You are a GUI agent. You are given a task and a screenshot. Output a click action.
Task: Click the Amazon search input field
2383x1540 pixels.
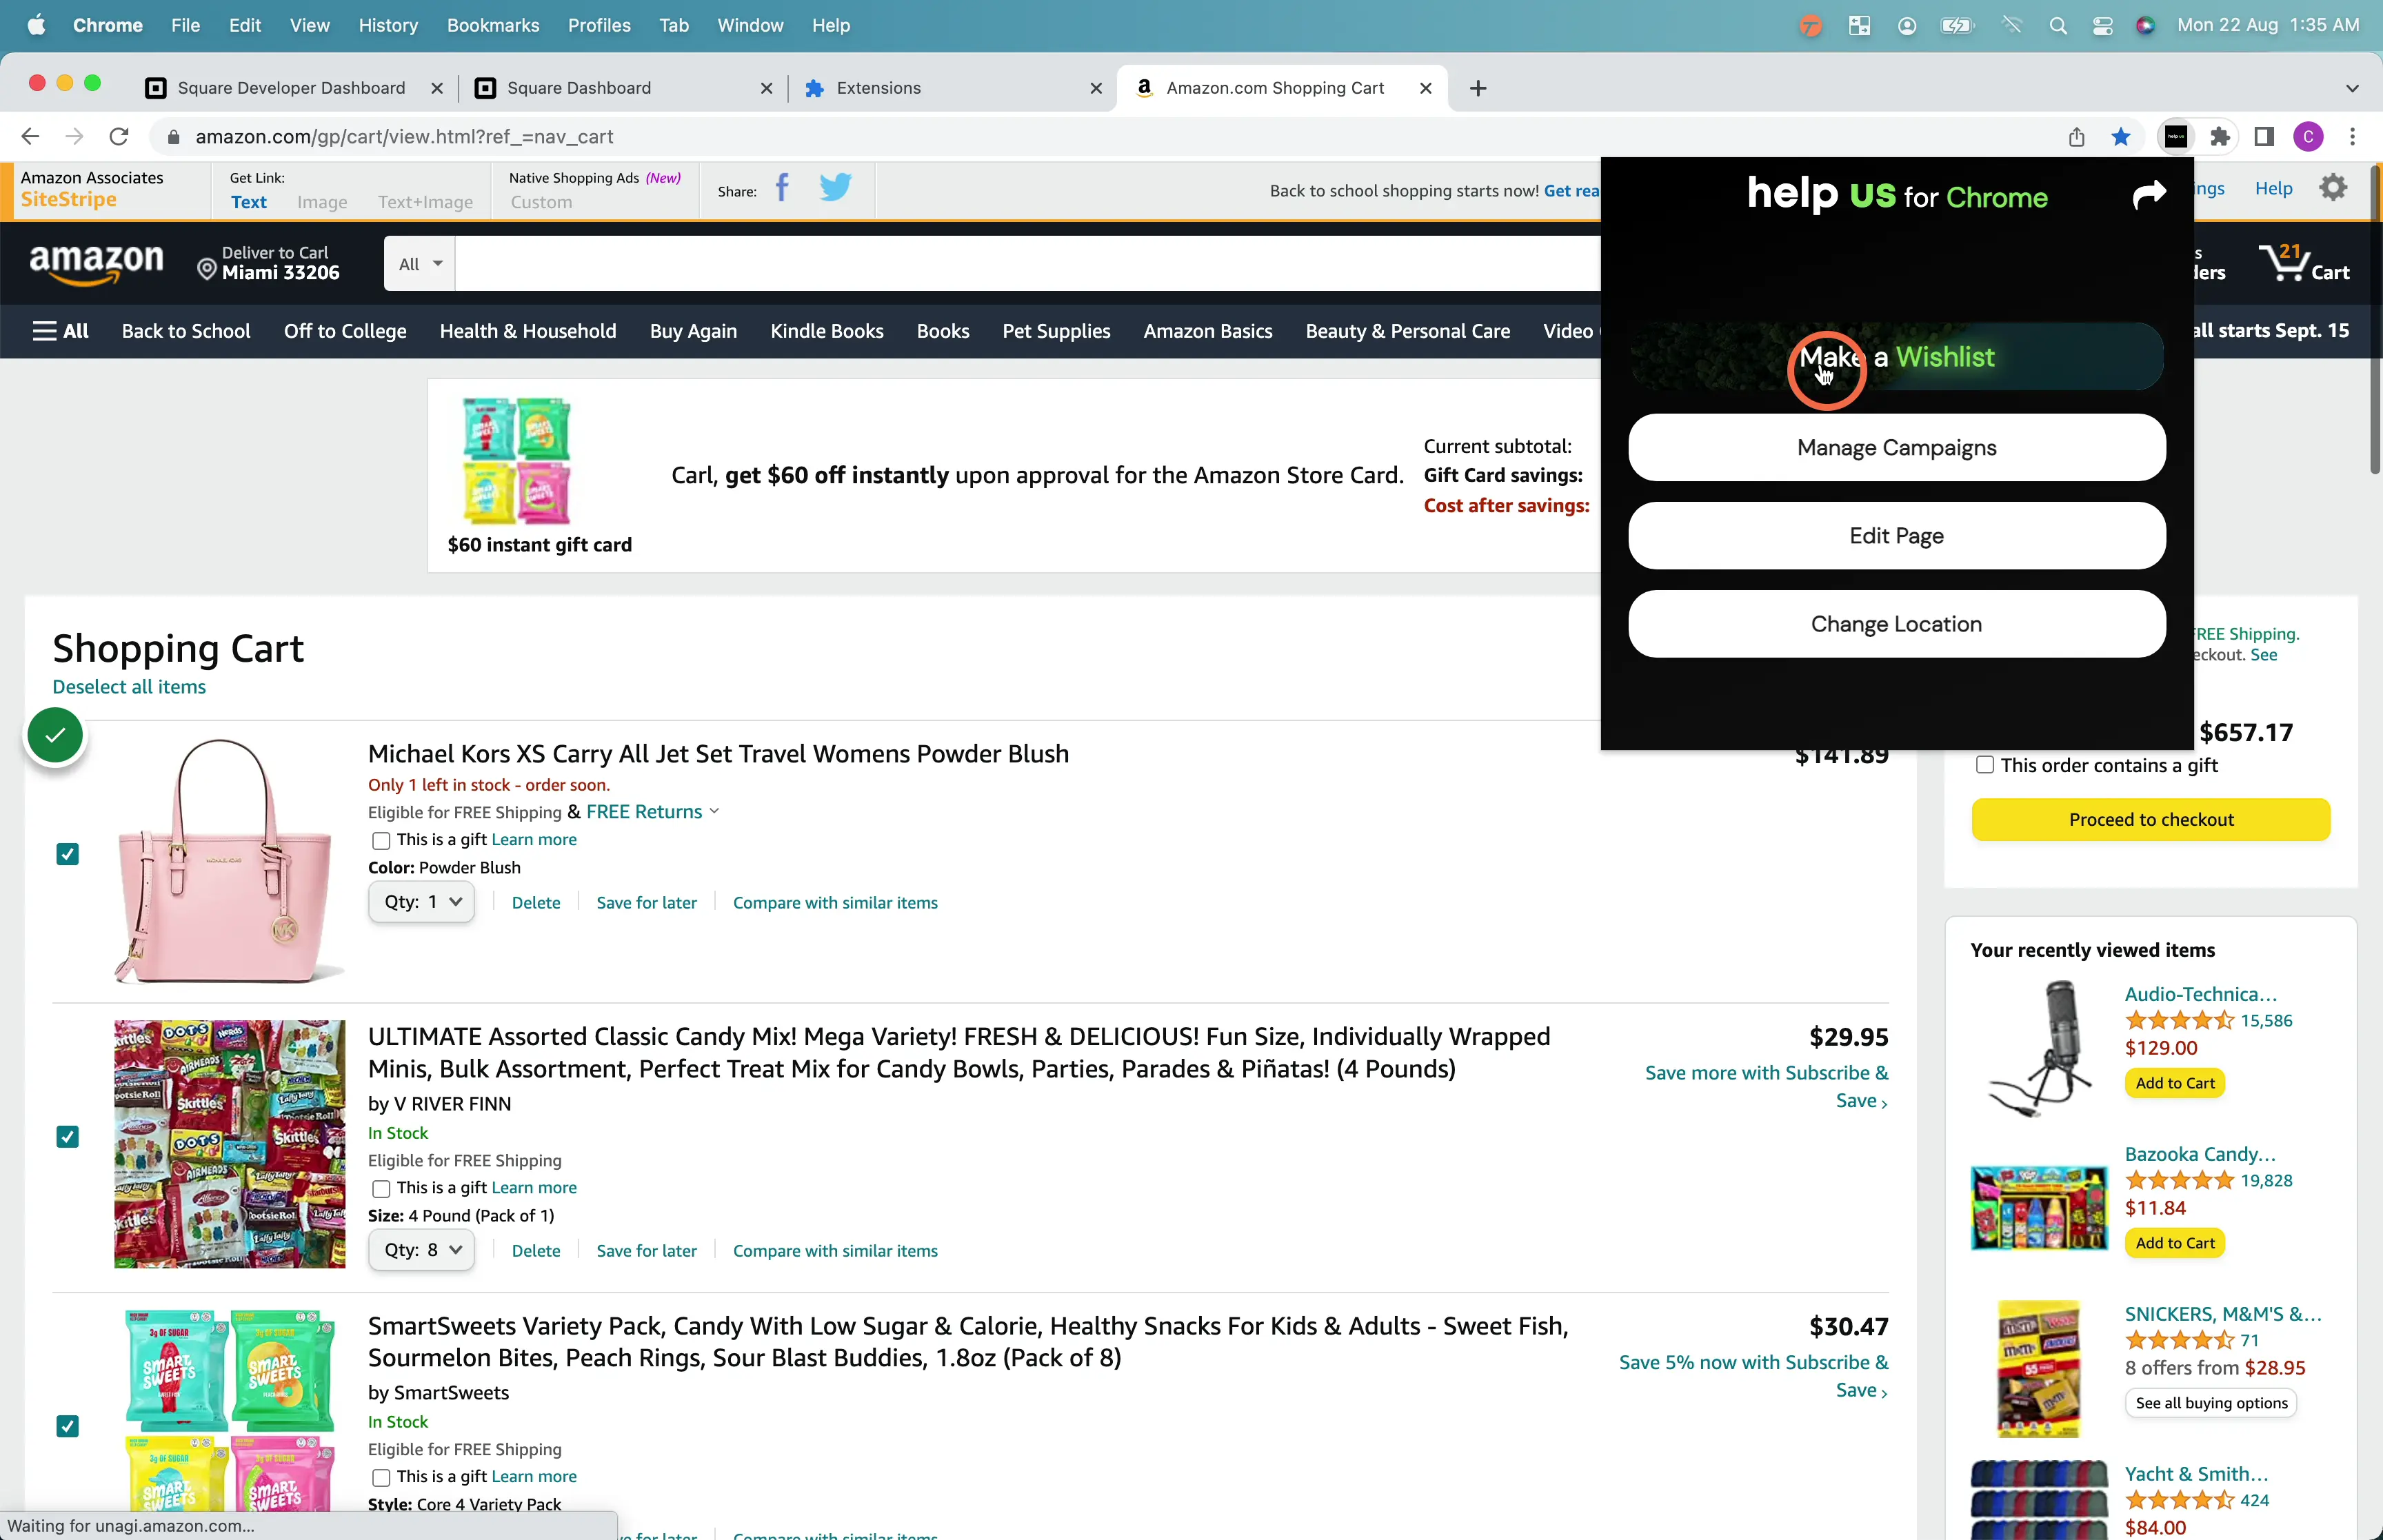[1027, 264]
